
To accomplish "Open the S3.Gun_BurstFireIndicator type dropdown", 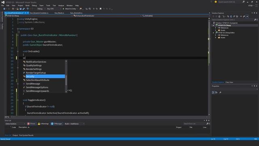I will pos(107,16).
